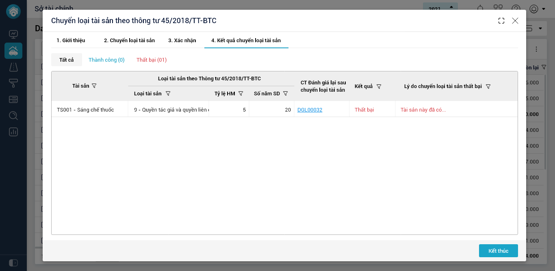
Task: Open the road infrastructure icon in sidebar
Action: (13, 67)
